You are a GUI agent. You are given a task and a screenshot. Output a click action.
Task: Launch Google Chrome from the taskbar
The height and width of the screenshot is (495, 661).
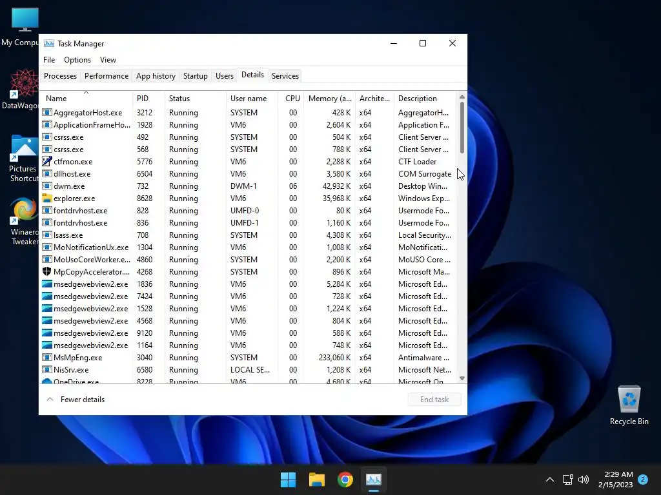pyautogui.click(x=345, y=480)
